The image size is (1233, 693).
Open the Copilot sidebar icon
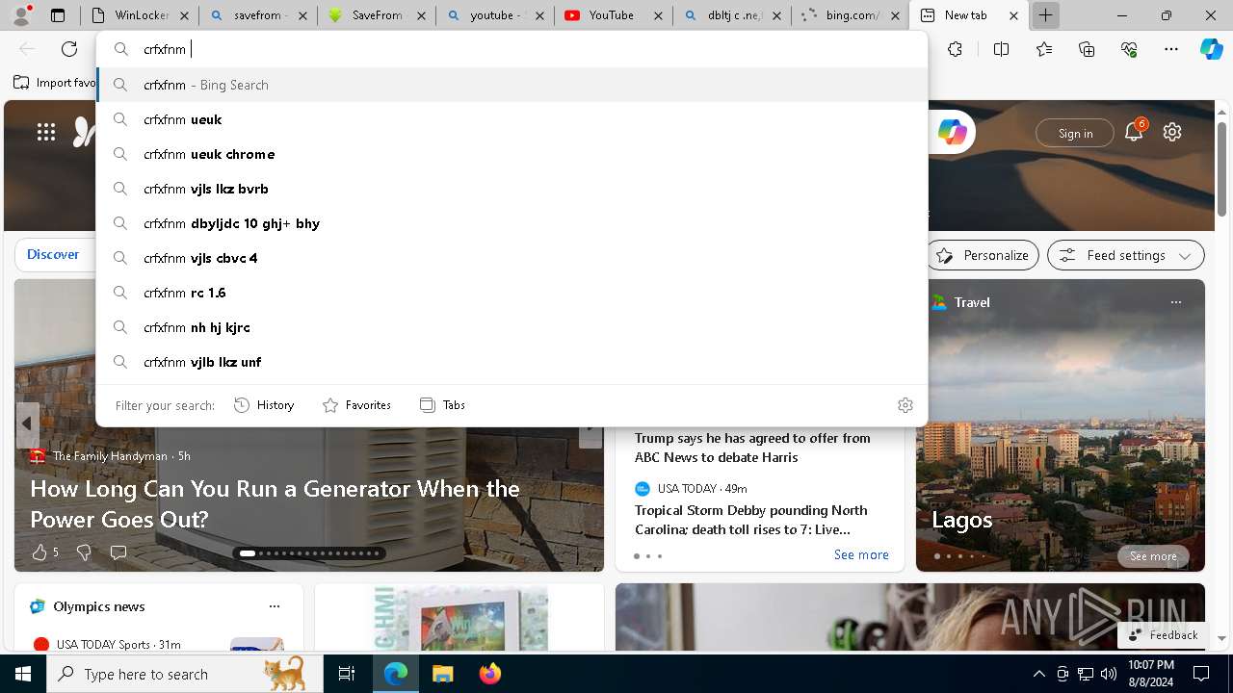[1211, 49]
